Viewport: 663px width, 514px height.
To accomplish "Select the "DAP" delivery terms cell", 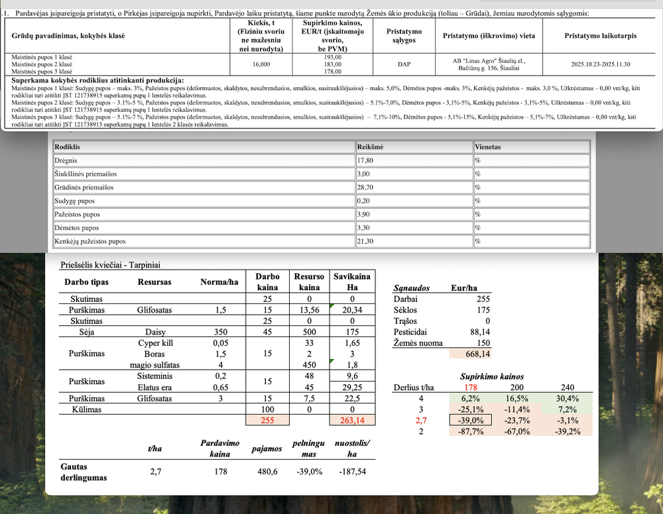I will click(x=404, y=64).
